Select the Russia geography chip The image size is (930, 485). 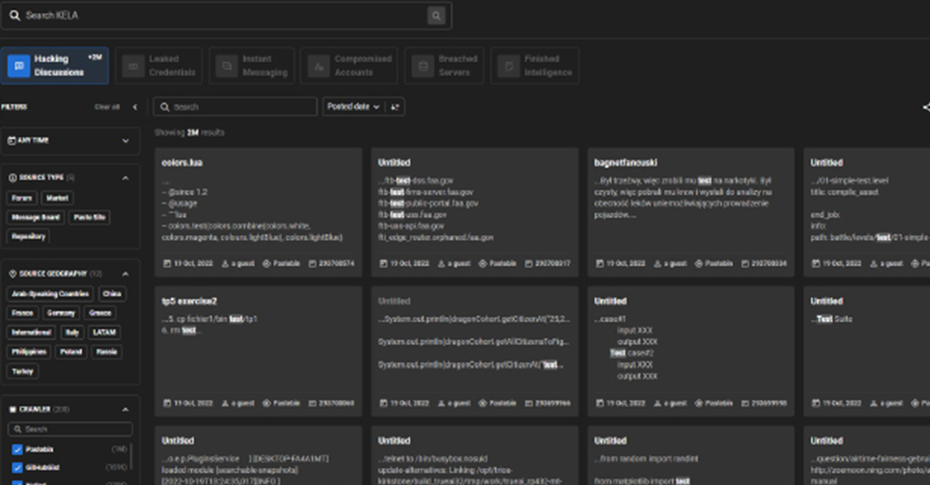[x=106, y=352]
